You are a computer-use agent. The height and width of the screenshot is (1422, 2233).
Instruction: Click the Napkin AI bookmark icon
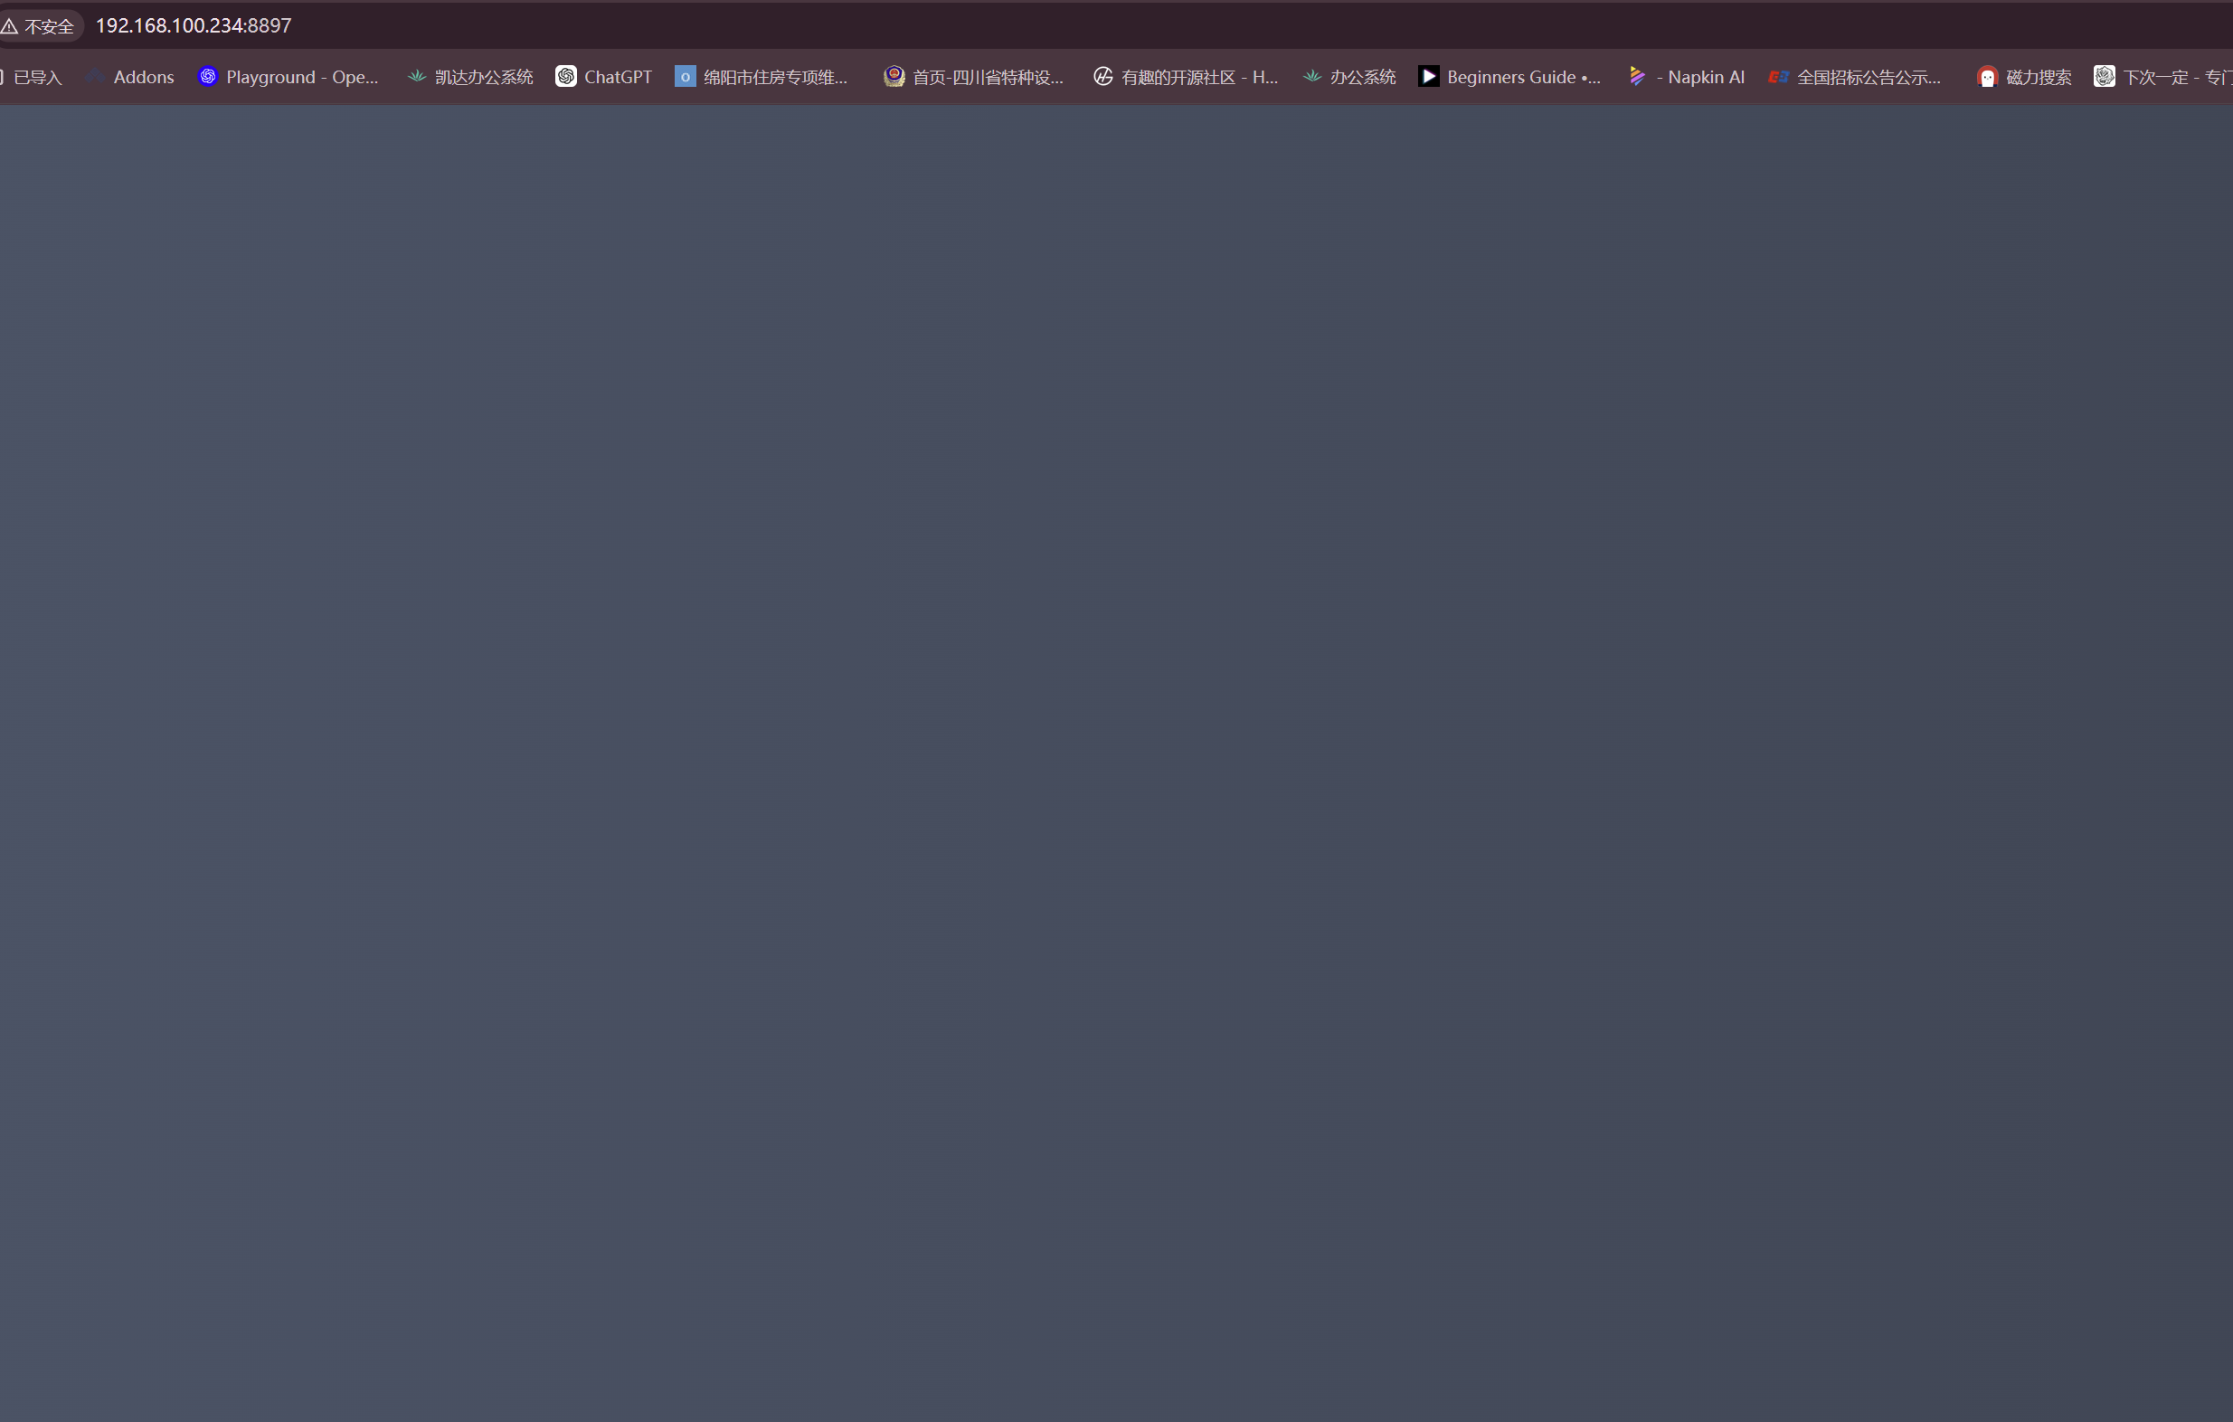coord(1638,76)
